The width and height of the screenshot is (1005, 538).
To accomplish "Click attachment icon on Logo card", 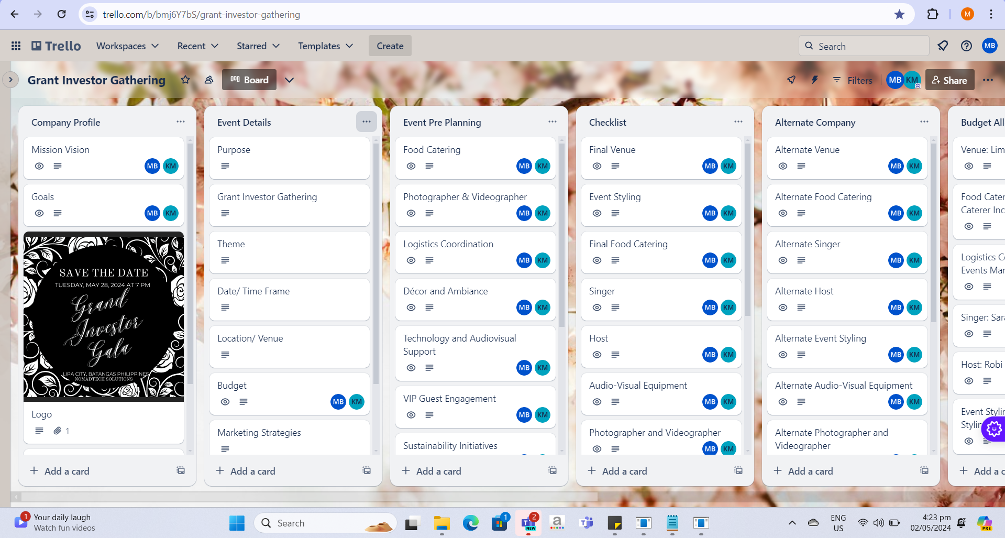I will click(57, 431).
